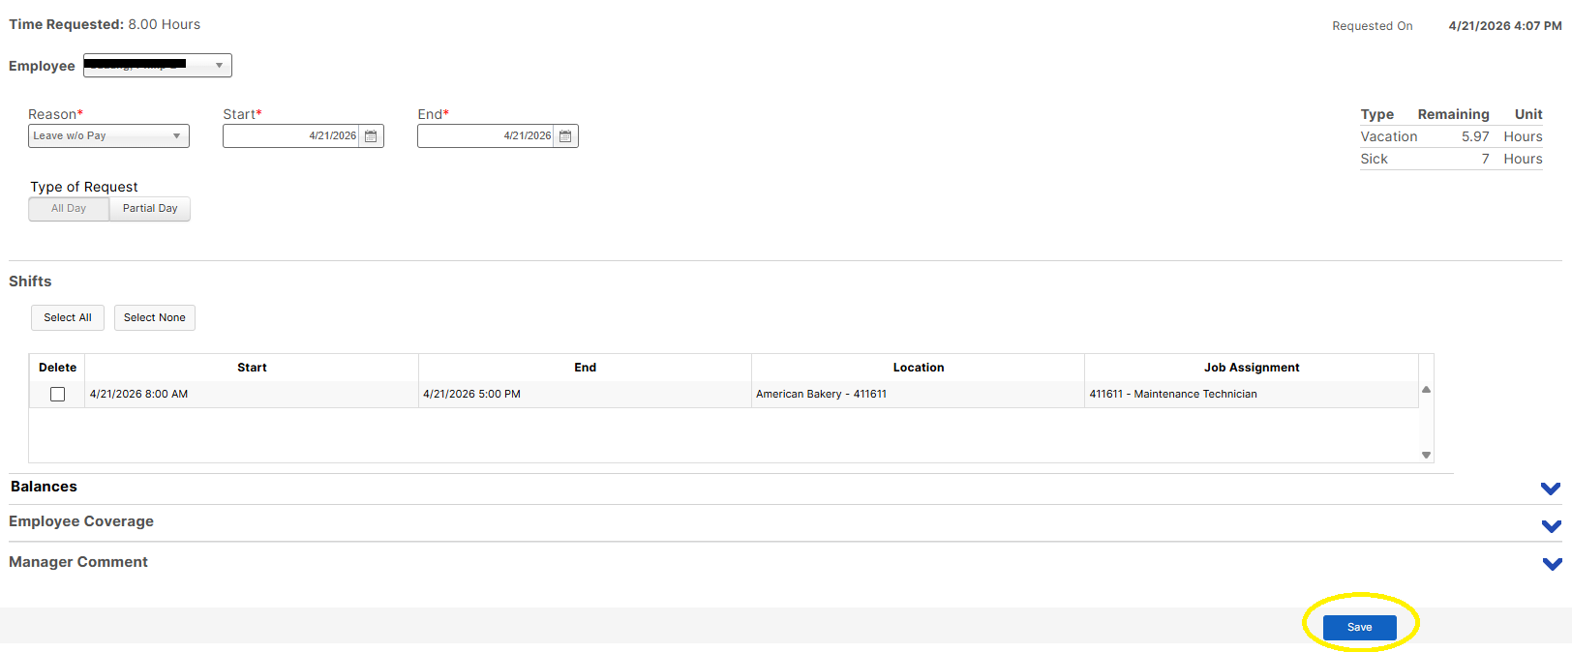Expand the Manager Comment section chevron

(x=1552, y=564)
